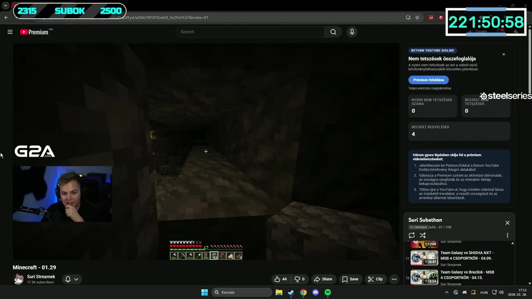Viewport: 532px width, 299px height.
Task: Select Team Galaxy vs SHISHA NXT title
Action: tap(467, 255)
